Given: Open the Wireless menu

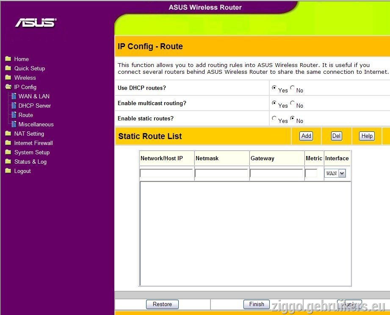Looking at the screenshot, I should pos(25,78).
